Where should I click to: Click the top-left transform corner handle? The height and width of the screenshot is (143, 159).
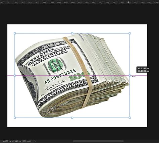click(15, 33)
